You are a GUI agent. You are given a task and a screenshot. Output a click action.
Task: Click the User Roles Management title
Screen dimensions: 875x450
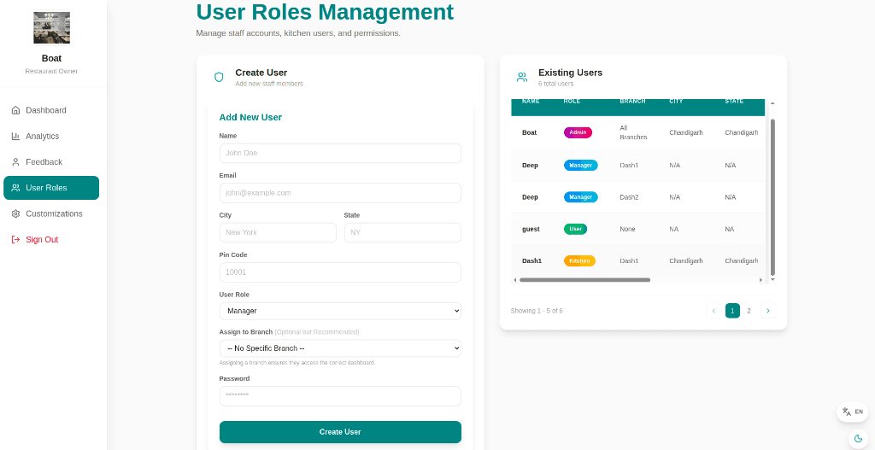pyautogui.click(x=325, y=12)
